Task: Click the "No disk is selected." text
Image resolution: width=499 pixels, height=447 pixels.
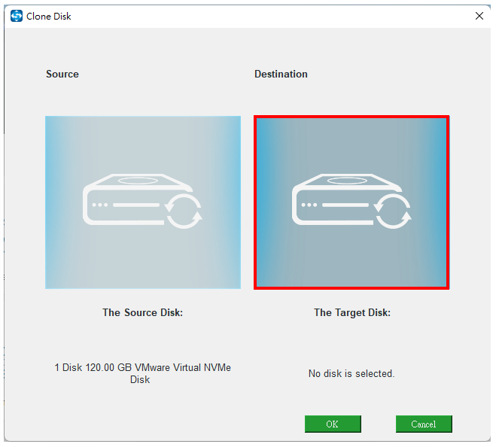Action: (x=351, y=373)
